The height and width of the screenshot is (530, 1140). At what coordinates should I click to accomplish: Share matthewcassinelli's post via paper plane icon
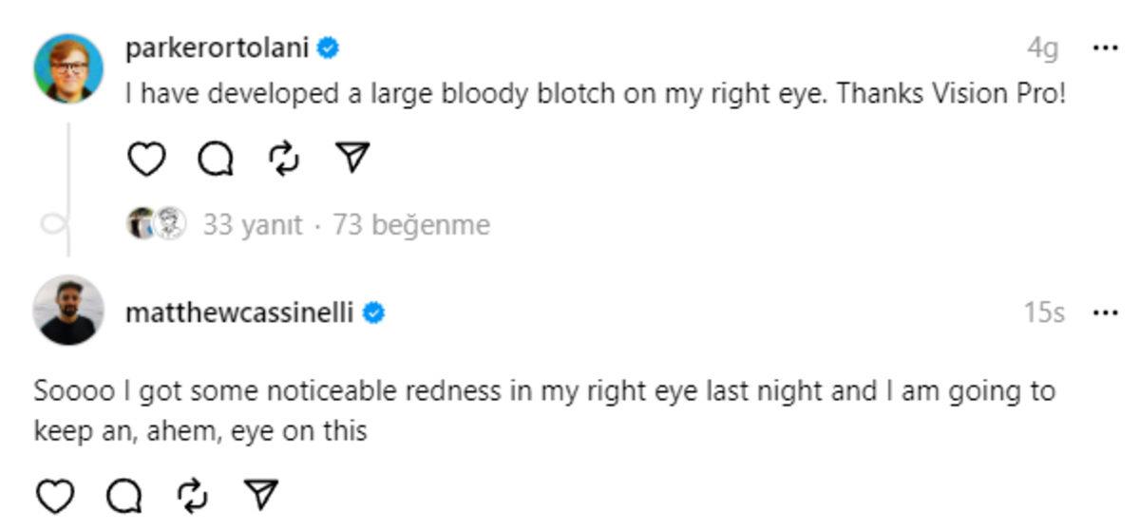[x=261, y=495]
